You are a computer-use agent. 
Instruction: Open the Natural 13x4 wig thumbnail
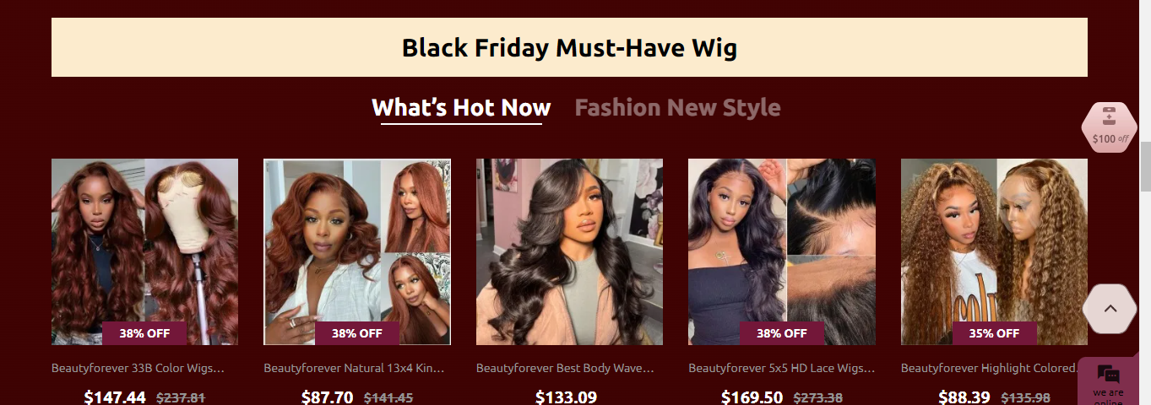pyautogui.click(x=357, y=251)
